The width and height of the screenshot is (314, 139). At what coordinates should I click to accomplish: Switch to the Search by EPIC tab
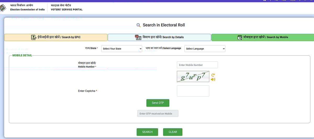56,37
